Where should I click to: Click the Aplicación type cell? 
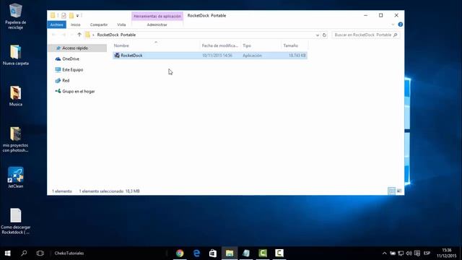click(x=252, y=56)
